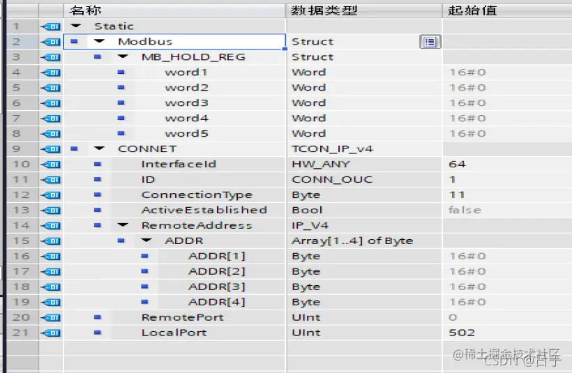Viewport: 572px width, 373px height.
Task: Edit ADDR[4] start value 16#0
Action: point(507,303)
